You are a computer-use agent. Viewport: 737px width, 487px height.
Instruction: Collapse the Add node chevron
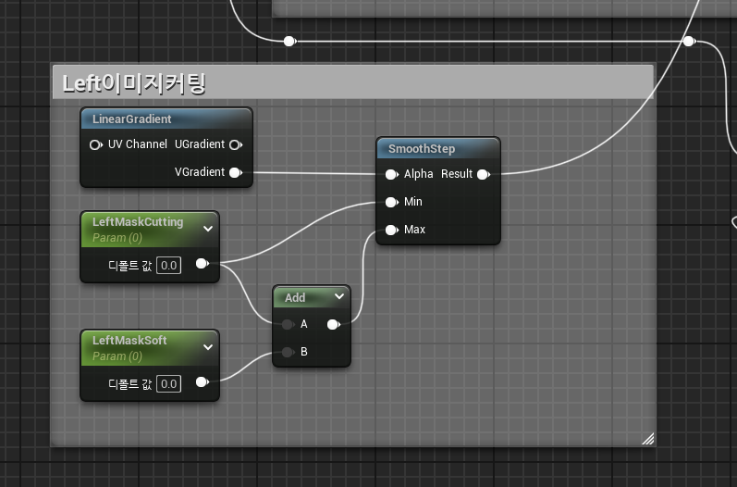point(339,296)
